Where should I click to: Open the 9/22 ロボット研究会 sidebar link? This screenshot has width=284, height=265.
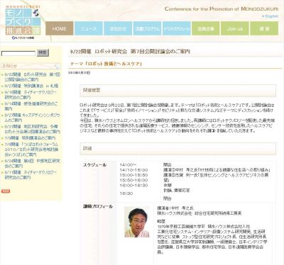[33, 77]
